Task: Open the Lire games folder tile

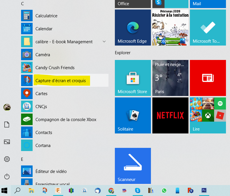Action: [208, 115]
